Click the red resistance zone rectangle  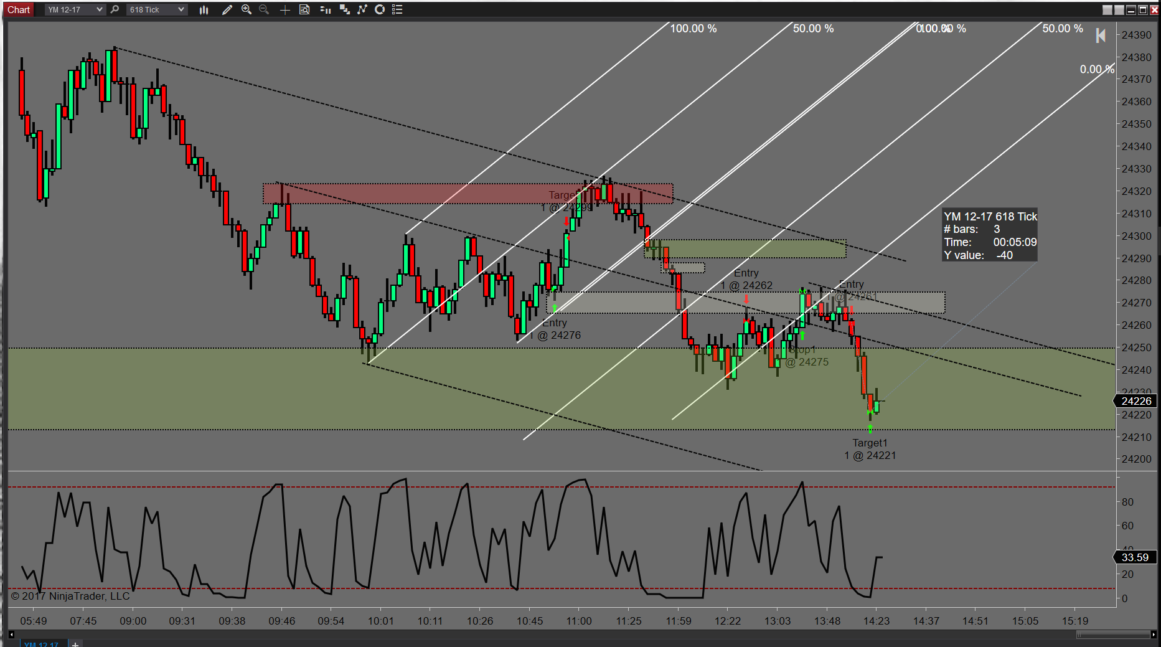coord(468,194)
